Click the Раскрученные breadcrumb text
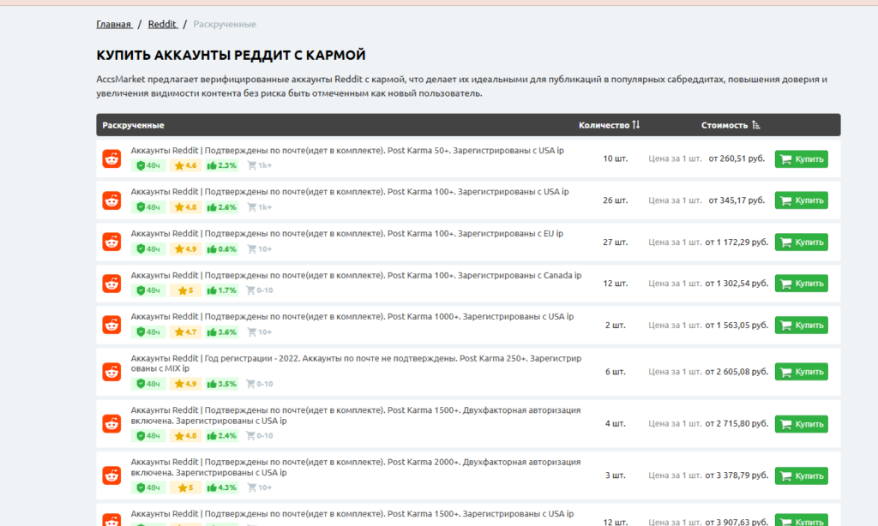This screenshot has width=878, height=526. click(225, 24)
